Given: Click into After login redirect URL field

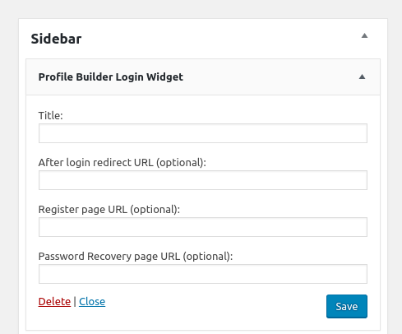Looking at the screenshot, I should tap(203, 180).
